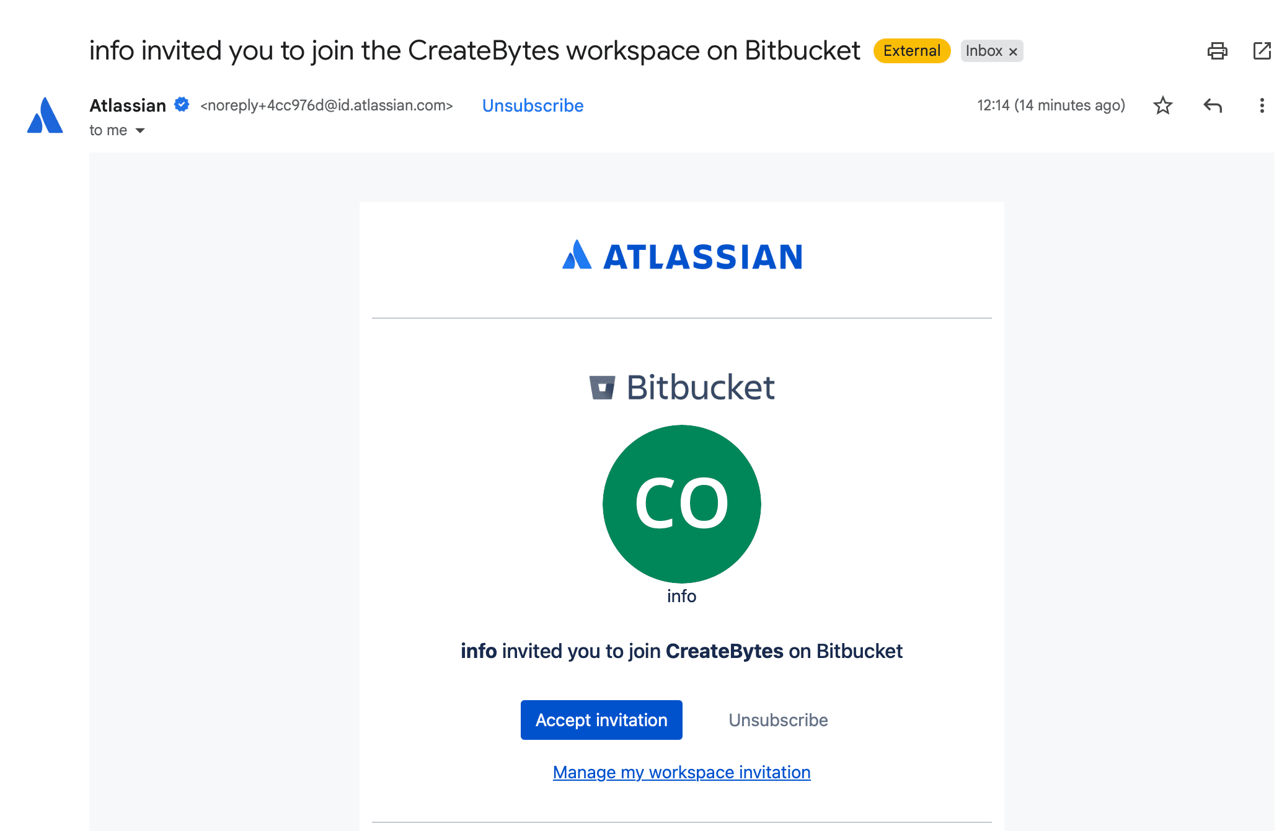Click the green CO avatar circle
Image resolution: width=1287 pixels, height=831 pixels.
point(681,504)
